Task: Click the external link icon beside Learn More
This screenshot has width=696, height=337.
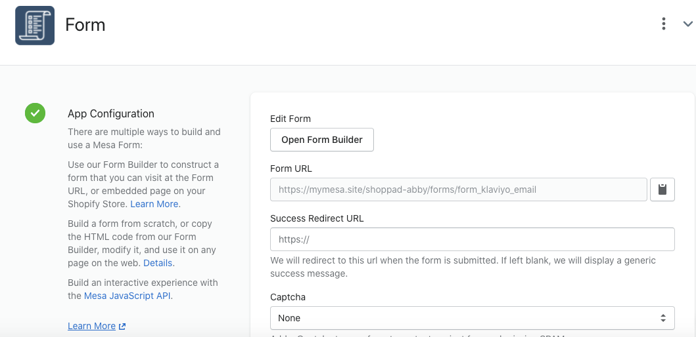Action: (x=122, y=327)
